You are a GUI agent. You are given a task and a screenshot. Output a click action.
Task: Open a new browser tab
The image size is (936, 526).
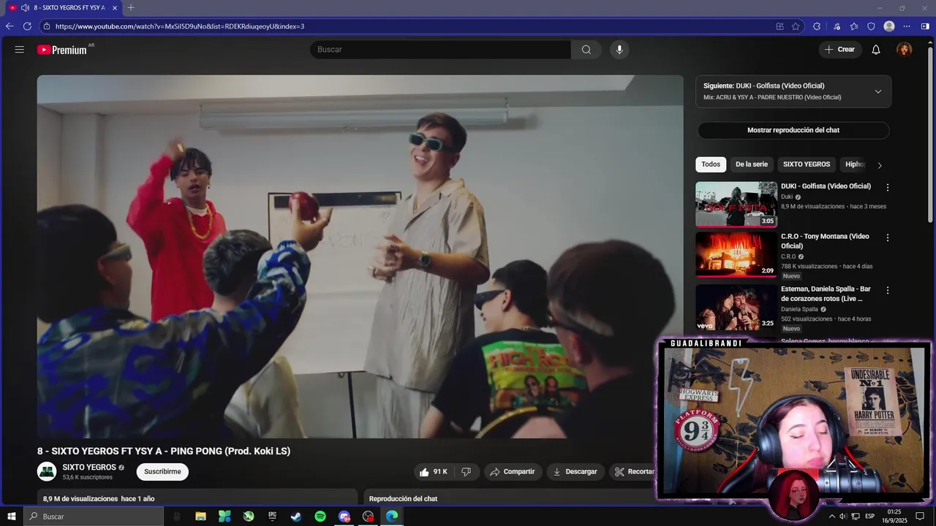click(x=131, y=7)
